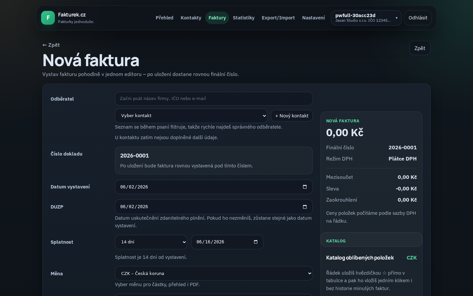Click the Splatnost je 14 dní hint text

coord(151,257)
